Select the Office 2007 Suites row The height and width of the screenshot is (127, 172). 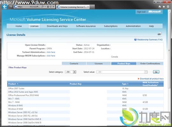pyautogui.click(x=85, y=88)
